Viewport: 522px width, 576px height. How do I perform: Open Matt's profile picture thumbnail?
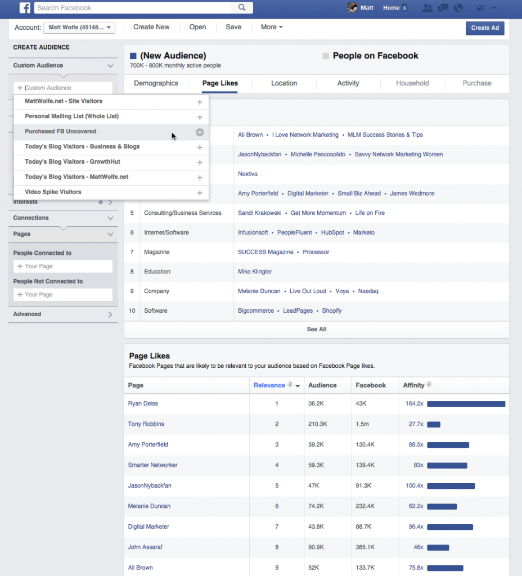(x=352, y=8)
